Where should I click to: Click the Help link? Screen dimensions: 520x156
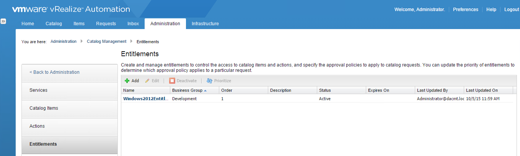pyautogui.click(x=491, y=10)
